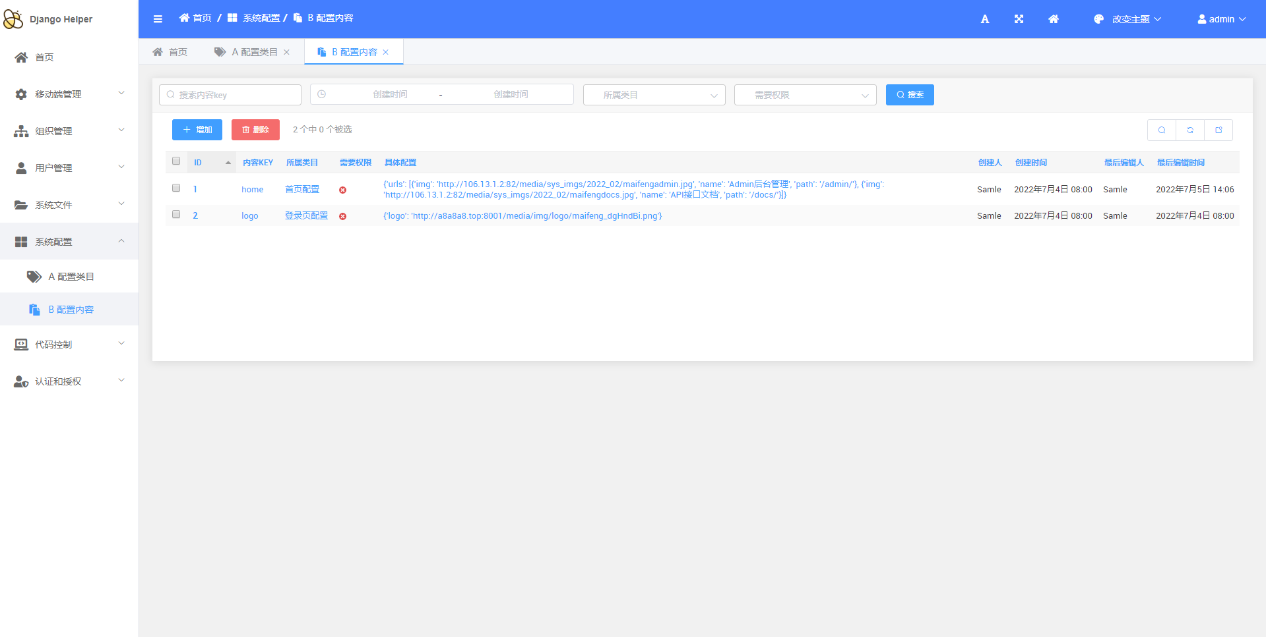Click the blue '增加' add button
The image size is (1266, 637).
197,130
